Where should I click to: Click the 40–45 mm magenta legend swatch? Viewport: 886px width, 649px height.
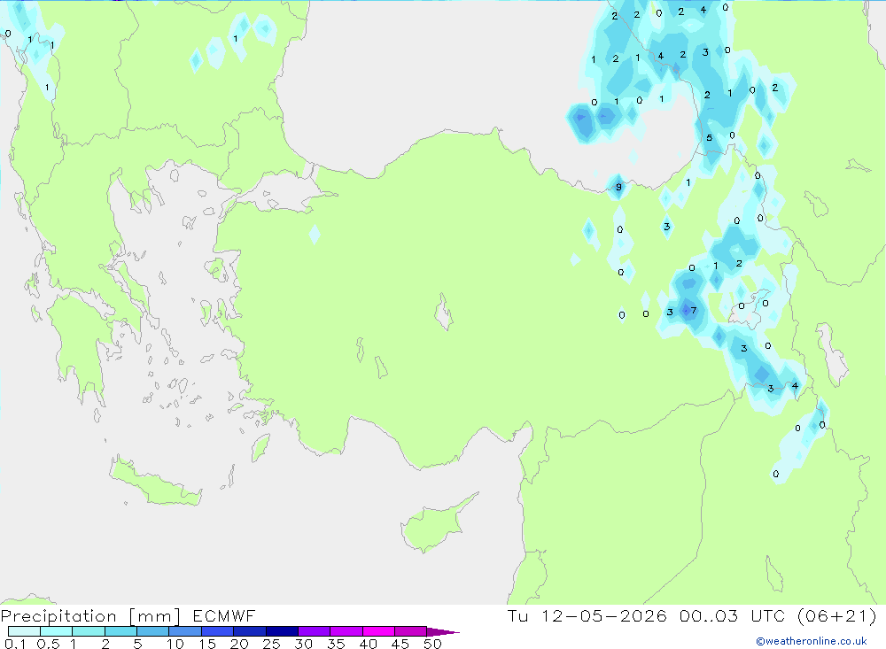click(x=378, y=631)
